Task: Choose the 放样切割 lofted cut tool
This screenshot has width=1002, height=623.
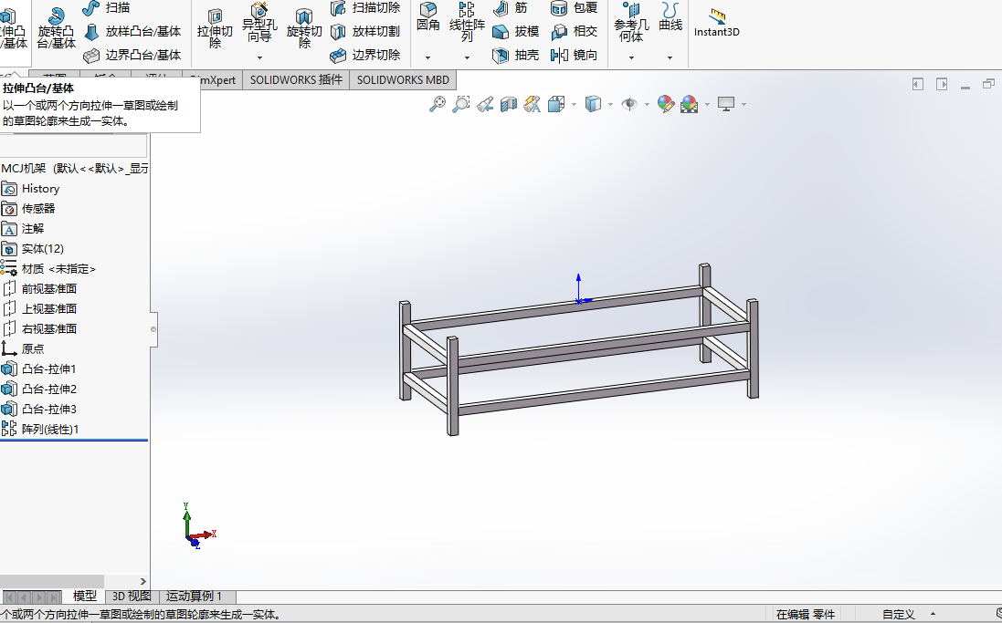Action: (365, 31)
